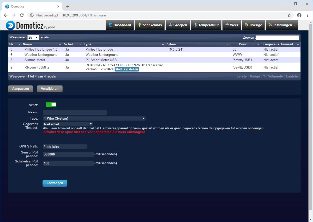Close the Domoticz browser tab
The image size is (313, 222).
[x=58, y=6]
